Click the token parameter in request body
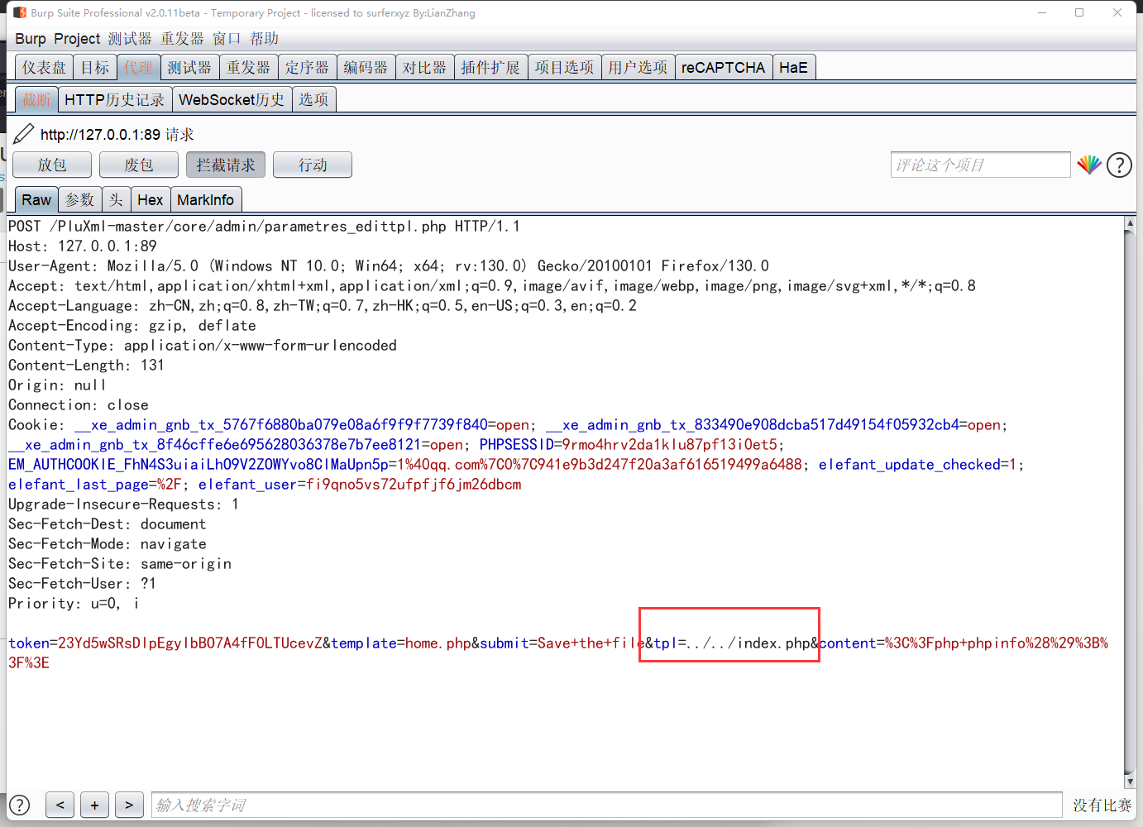Image resolution: width=1143 pixels, height=827 pixels. coord(165,643)
